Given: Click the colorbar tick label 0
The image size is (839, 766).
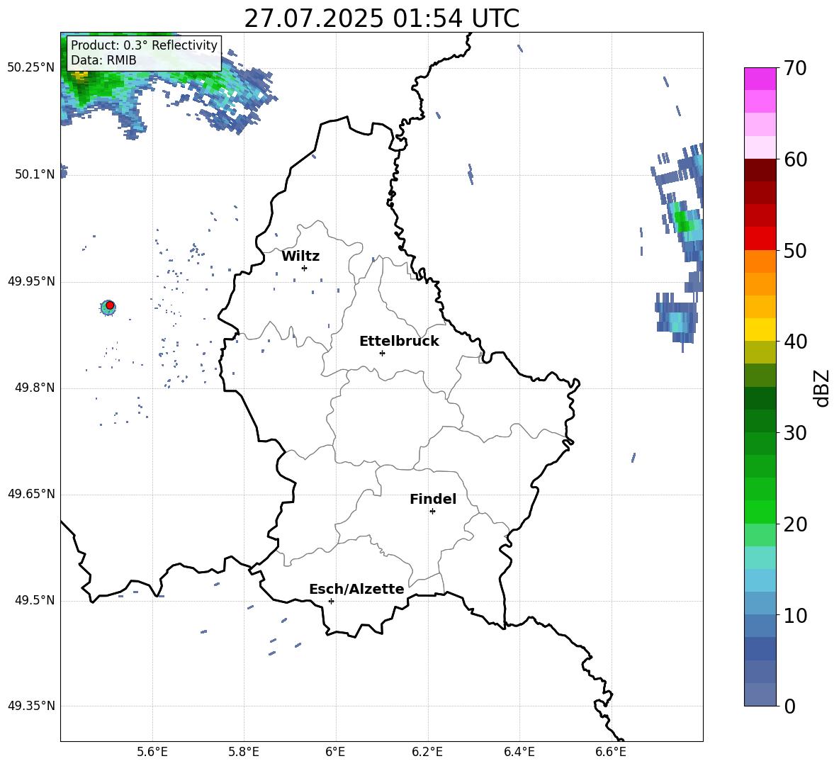Looking at the screenshot, I should point(789,706).
